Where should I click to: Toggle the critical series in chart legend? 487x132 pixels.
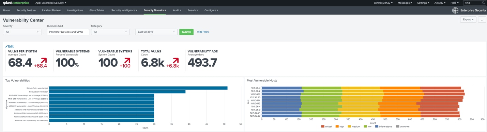tap(326, 127)
